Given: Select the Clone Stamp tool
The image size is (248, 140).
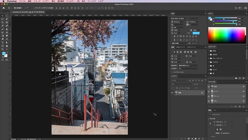Looking at the screenshot, I should point(7,29).
